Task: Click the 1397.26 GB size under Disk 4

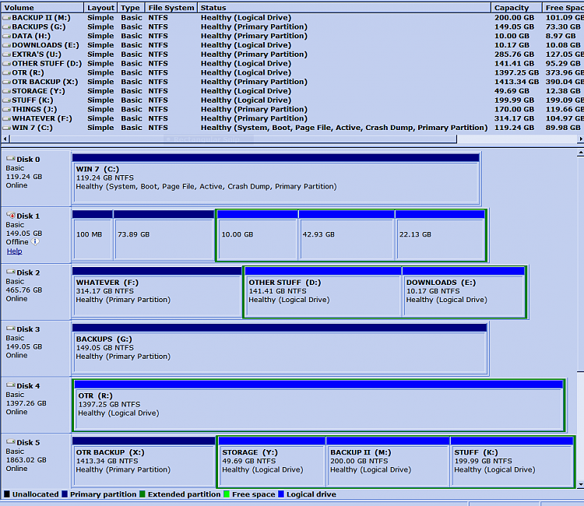Action: coord(26,403)
